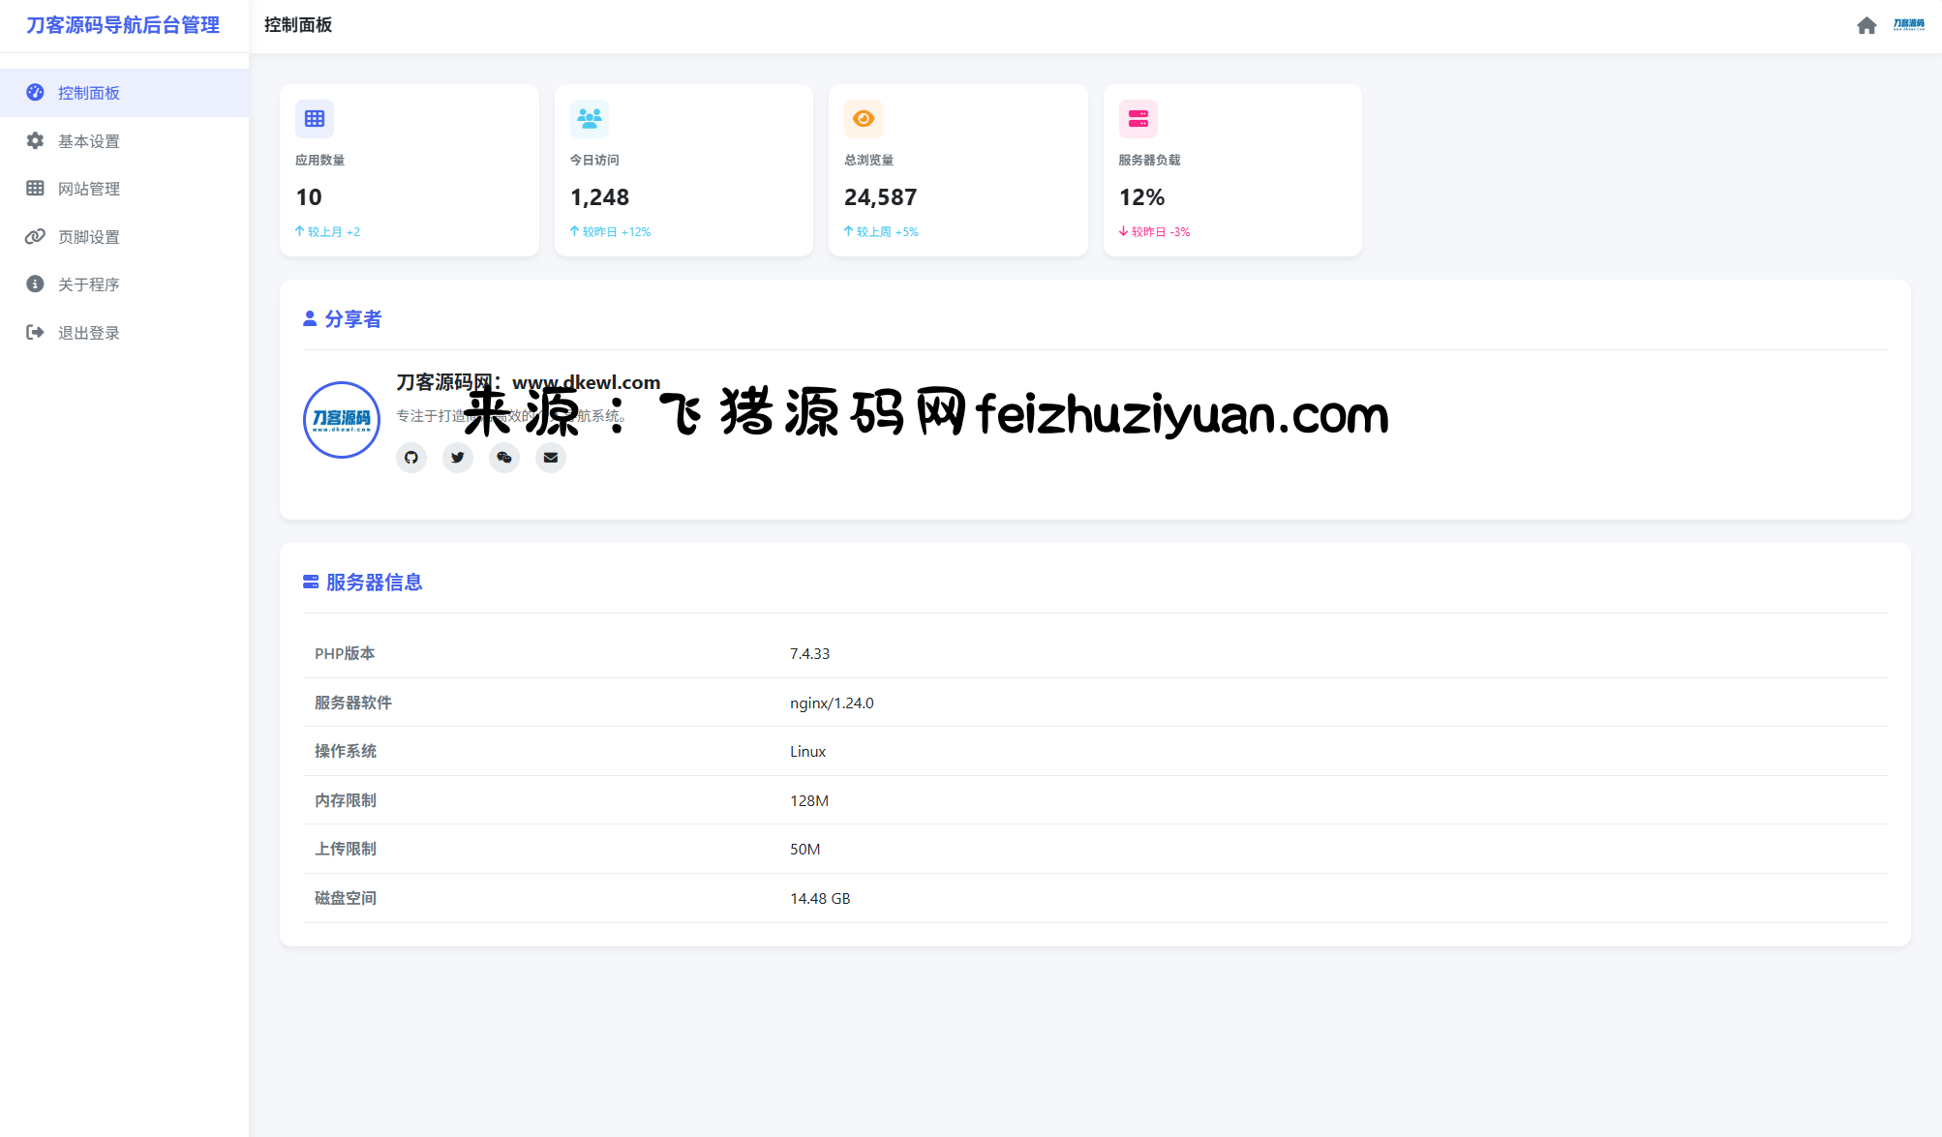Open 页脚设置 in the sidebar
Viewport: 1942px width, 1137px height.
89,237
